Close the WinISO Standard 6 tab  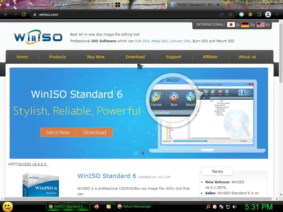(x=218, y=5)
